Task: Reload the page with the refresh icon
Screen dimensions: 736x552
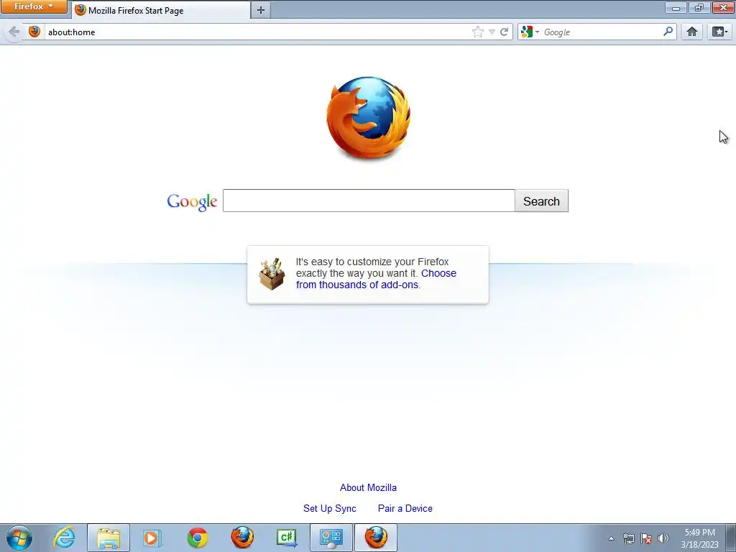Action: [x=504, y=32]
